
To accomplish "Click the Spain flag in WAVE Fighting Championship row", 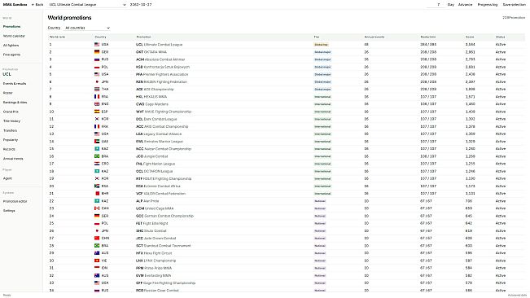I will tap(97, 112).
